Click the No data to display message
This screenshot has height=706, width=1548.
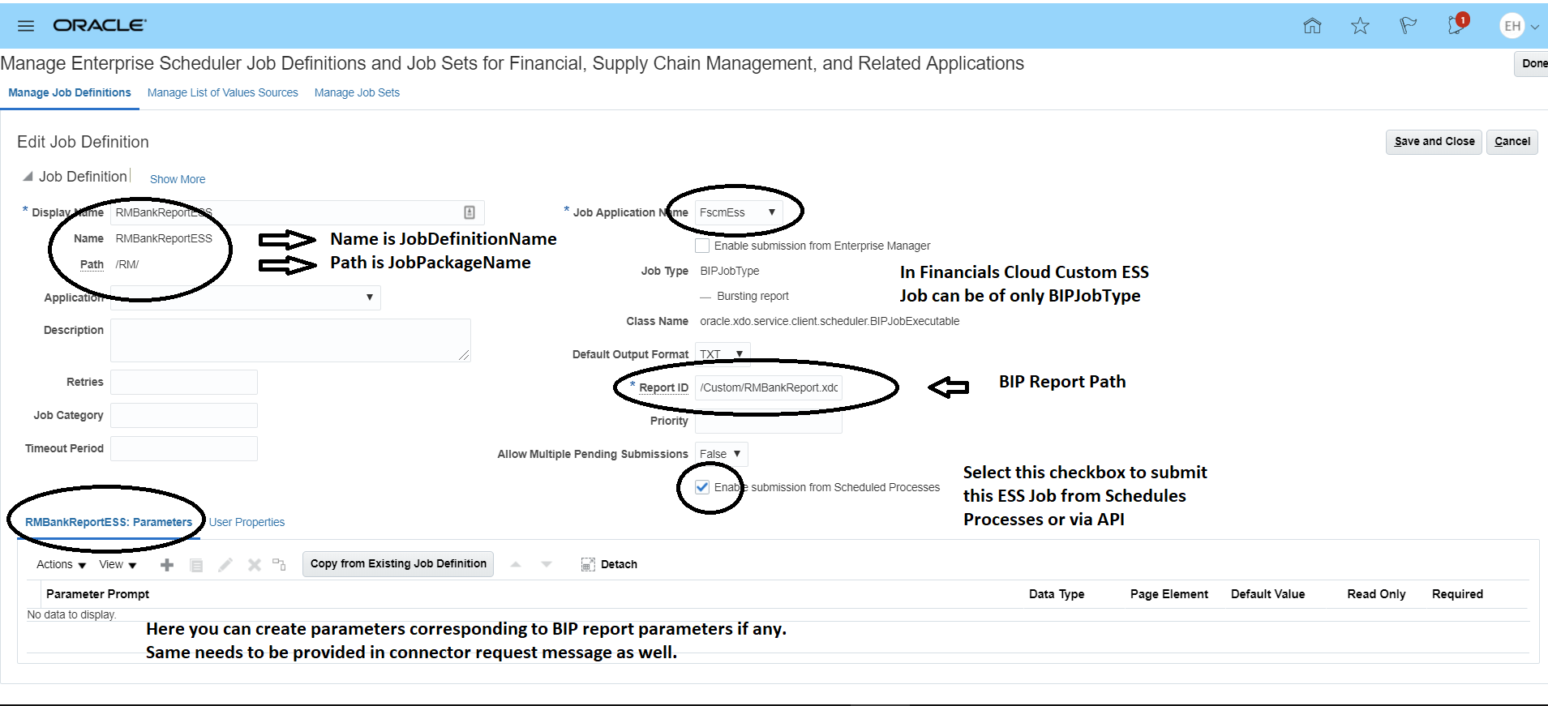[x=71, y=614]
